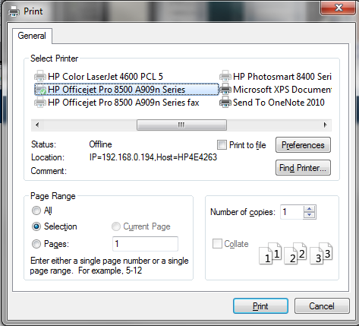Choose the Pages radio button
359x326 pixels.
(36, 244)
